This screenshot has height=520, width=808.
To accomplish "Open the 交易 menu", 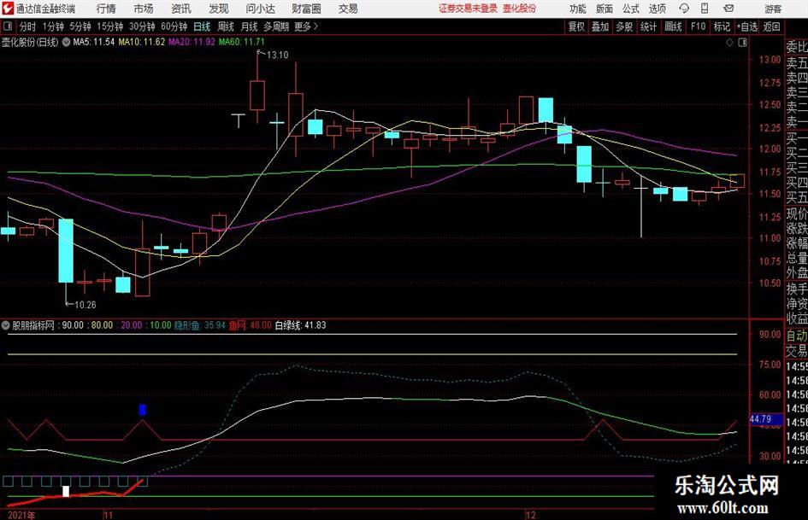I will 348,9.
